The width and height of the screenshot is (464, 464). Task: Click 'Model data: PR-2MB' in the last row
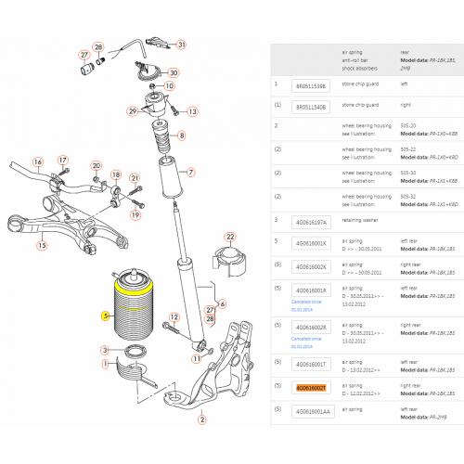(423, 418)
